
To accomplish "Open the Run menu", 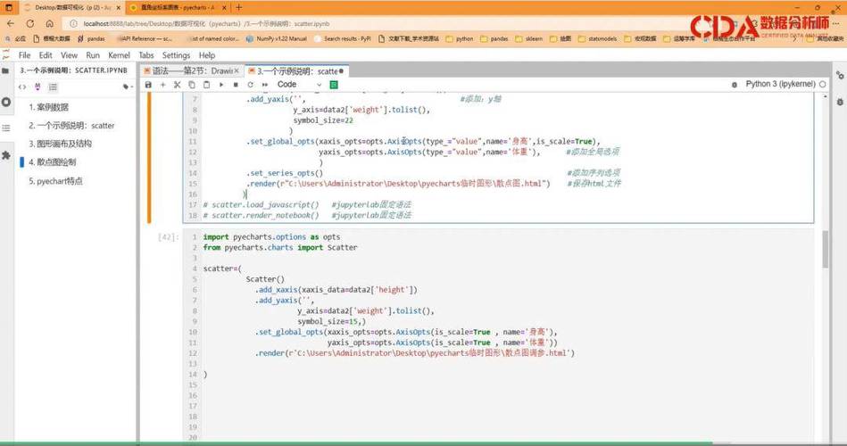I will tap(92, 55).
